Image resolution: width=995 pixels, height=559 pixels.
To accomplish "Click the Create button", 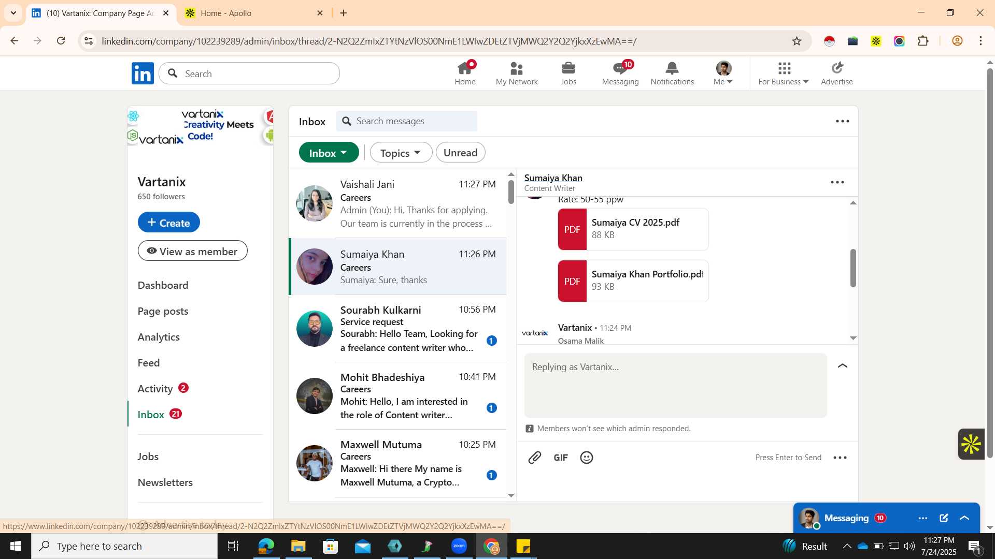I will (x=168, y=223).
